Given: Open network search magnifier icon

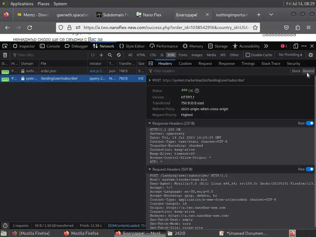Looking at the screenshot, I should click(x=110, y=55).
